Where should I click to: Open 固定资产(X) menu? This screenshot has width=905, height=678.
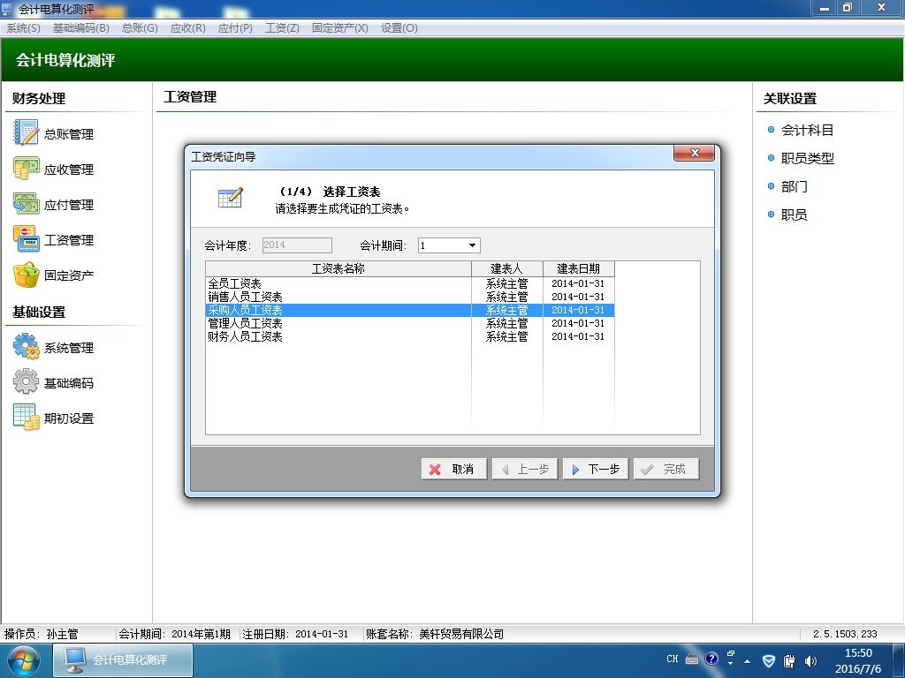pyautogui.click(x=340, y=27)
